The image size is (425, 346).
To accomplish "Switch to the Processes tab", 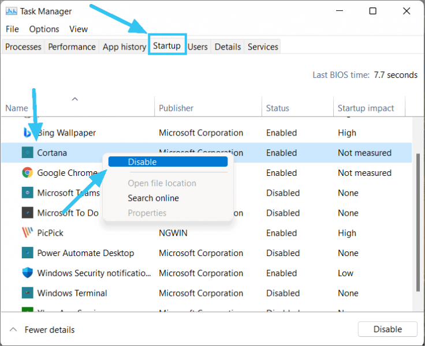I will 23,47.
